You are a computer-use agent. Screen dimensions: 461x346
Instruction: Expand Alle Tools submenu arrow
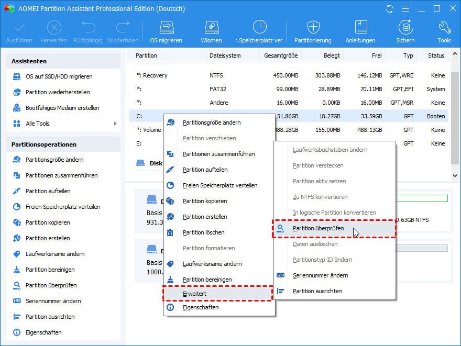[115, 124]
